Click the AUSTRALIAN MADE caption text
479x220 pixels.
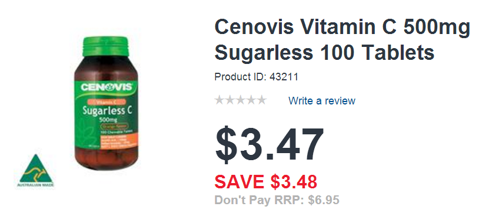click(36, 185)
